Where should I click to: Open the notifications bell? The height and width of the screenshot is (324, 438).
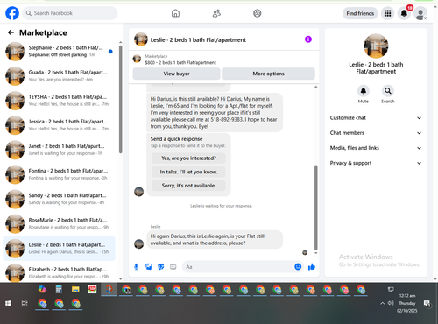click(404, 13)
